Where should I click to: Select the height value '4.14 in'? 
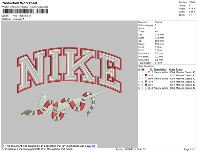click(x=192, y=9)
